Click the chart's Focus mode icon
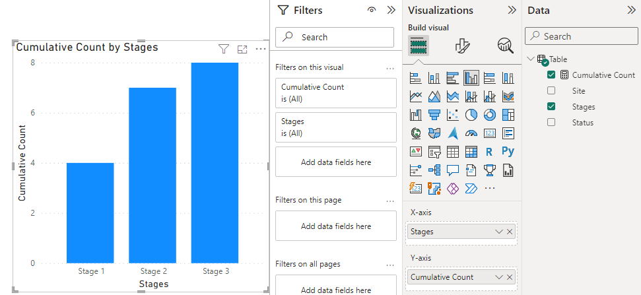Viewport: 641px width, 295px height. [x=242, y=49]
